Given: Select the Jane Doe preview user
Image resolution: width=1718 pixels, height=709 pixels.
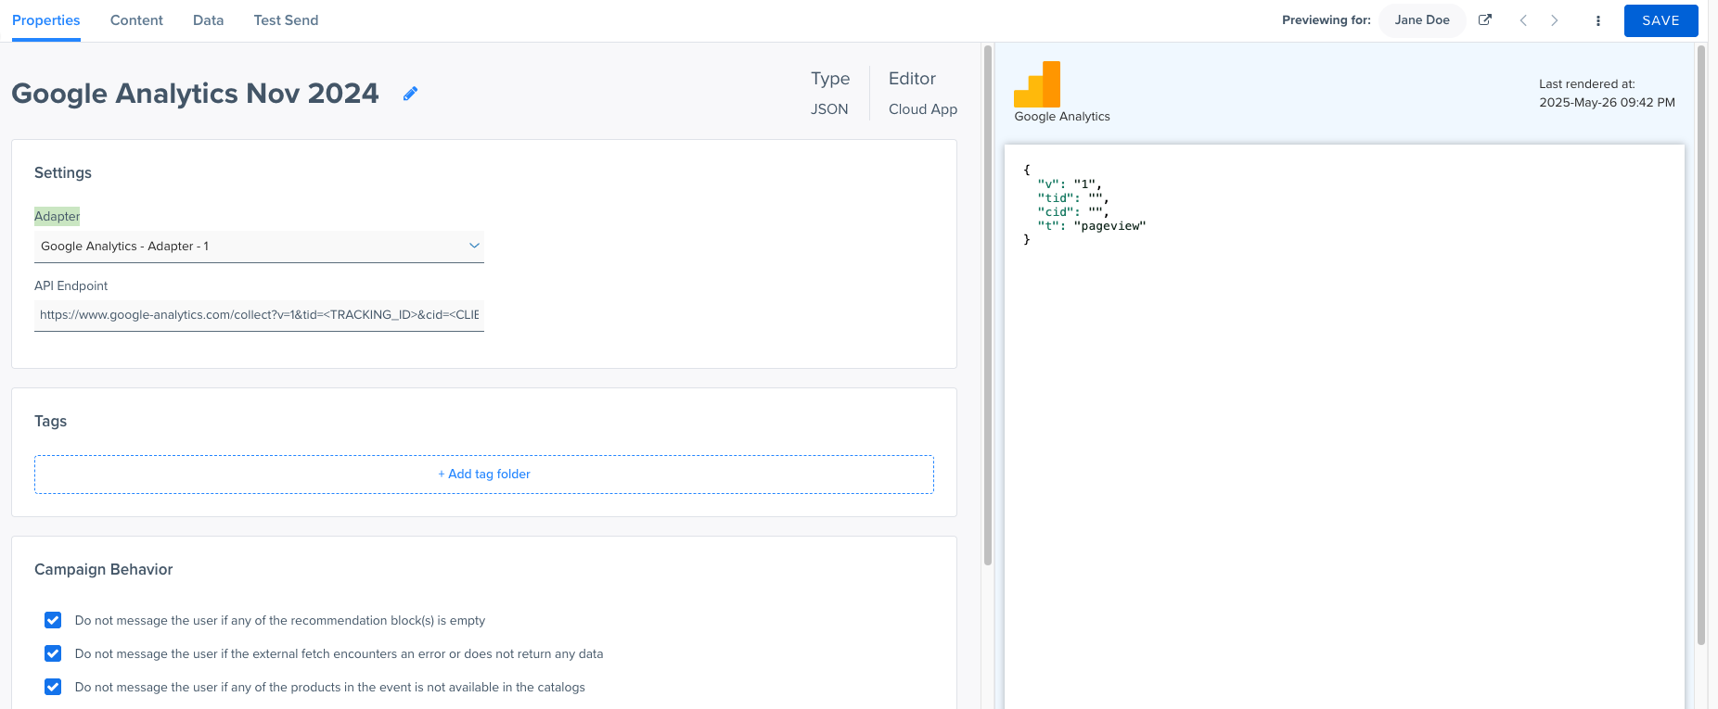Looking at the screenshot, I should (1422, 20).
